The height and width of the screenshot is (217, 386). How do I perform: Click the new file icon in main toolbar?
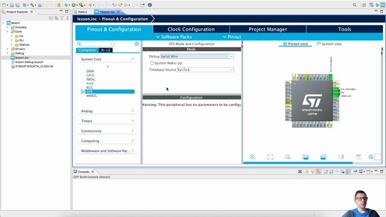(4, 5)
